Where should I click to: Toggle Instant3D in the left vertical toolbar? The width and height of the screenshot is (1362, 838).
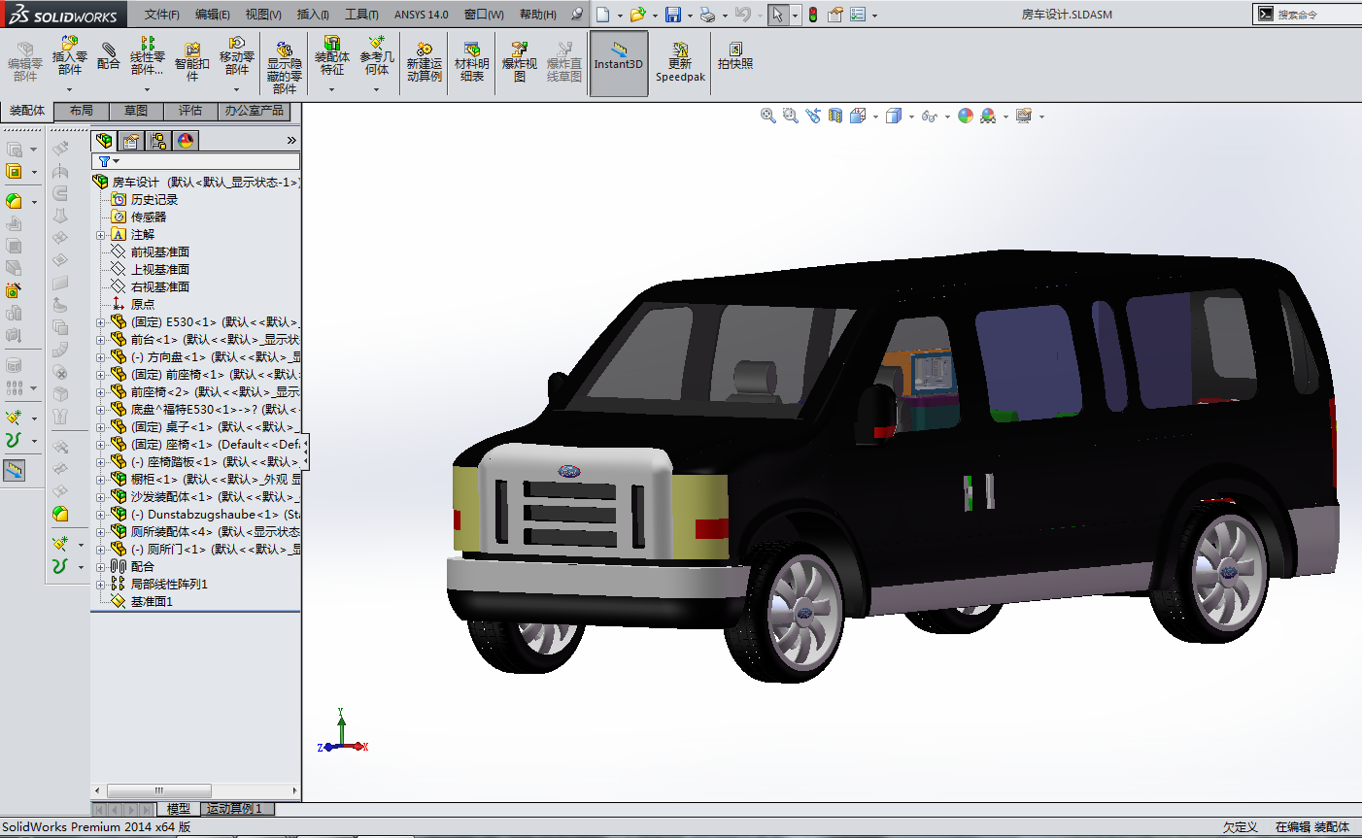point(14,470)
